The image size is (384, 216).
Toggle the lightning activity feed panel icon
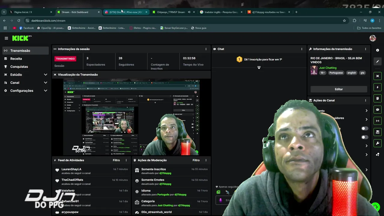point(377,87)
